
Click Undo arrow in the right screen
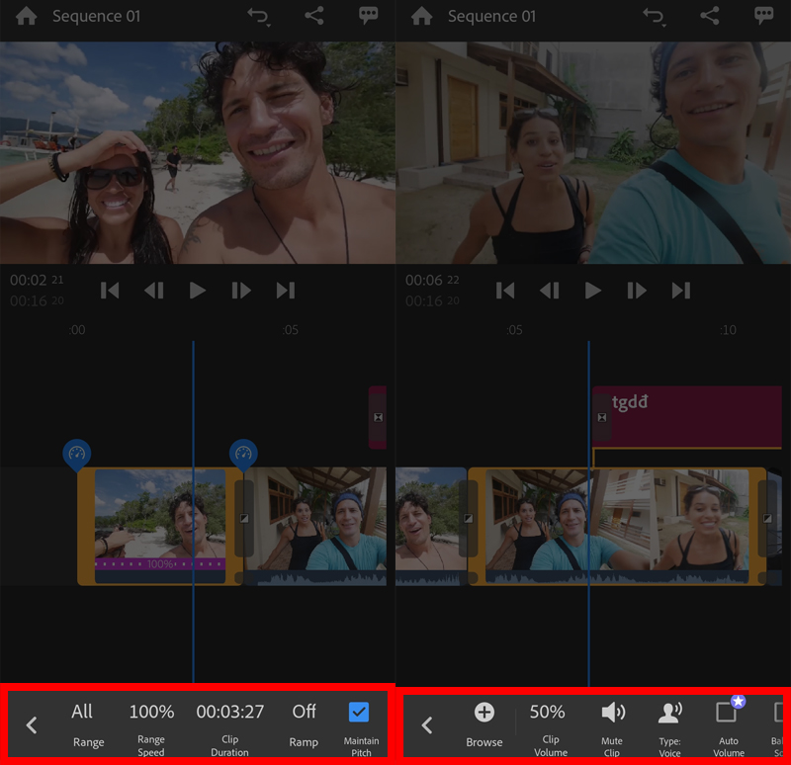(x=654, y=17)
